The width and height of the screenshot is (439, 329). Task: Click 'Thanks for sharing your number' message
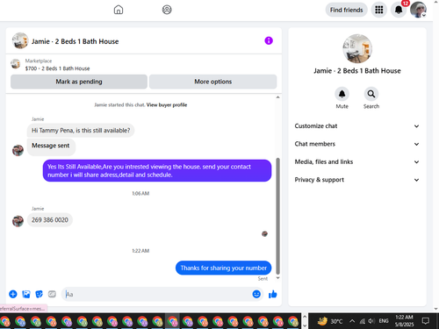click(x=223, y=268)
